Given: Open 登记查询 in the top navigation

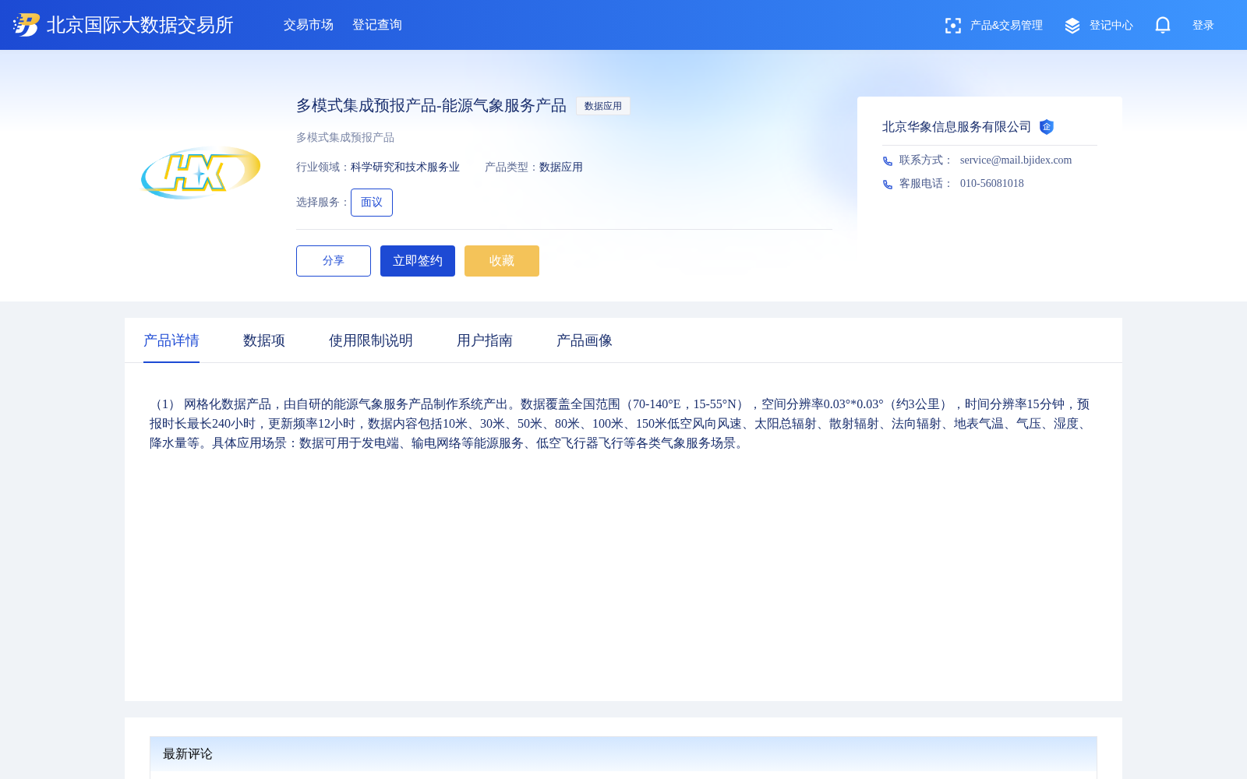Looking at the screenshot, I should 377,25.
